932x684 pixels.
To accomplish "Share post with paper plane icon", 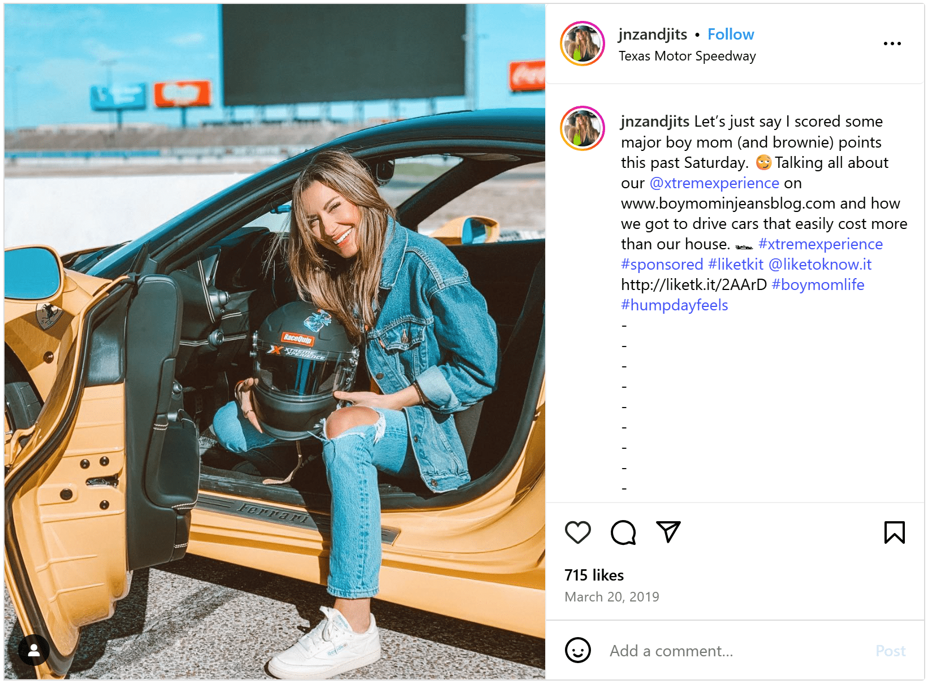I will pos(668,532).
